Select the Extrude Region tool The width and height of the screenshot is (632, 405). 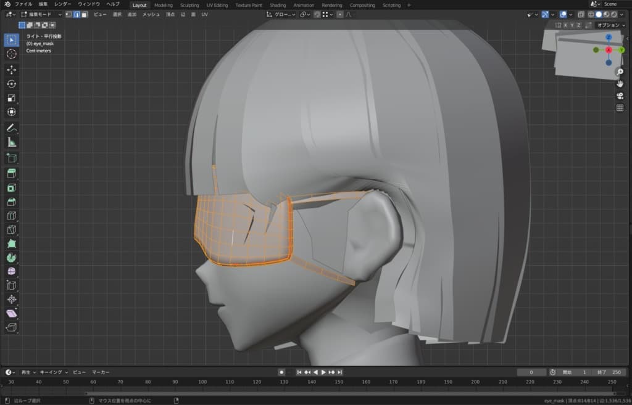(x=11, y=173)
